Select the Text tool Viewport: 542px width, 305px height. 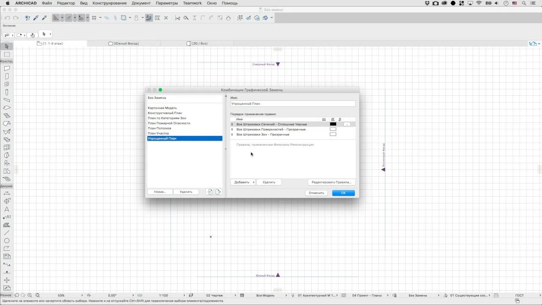[x=7, y=209]
